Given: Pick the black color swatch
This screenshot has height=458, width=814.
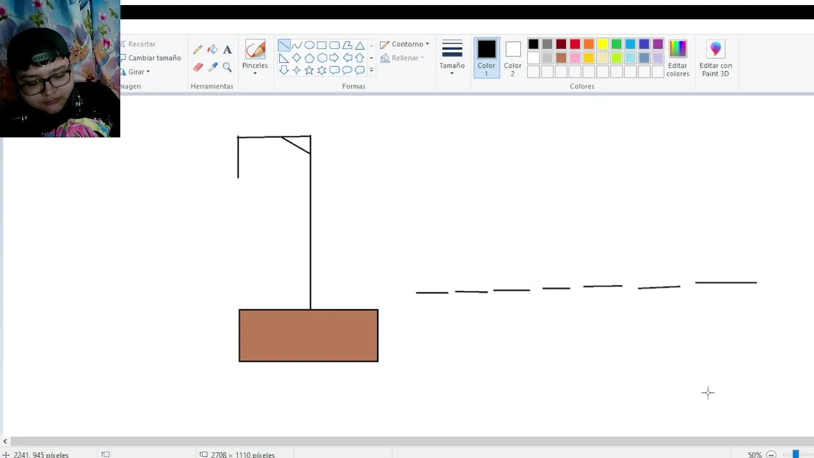Looking at the screenshot, I should tap(533, 44).
